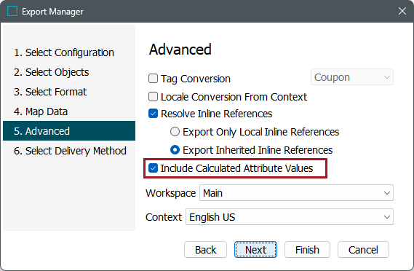Click Finish to complete export
The image size is (414, 271).
[x=307, y=250]
